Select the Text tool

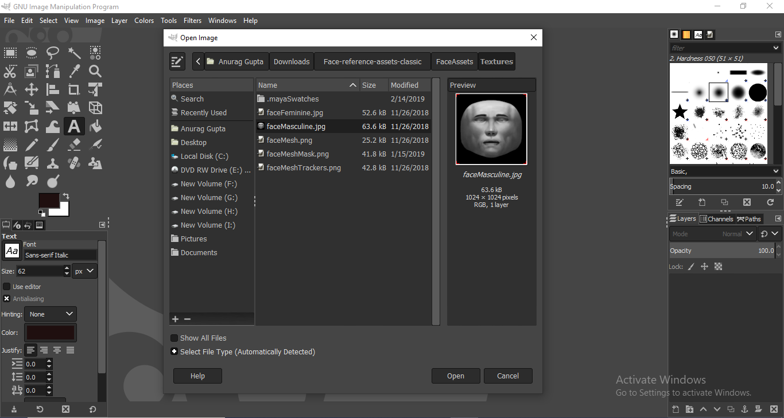tap(74, 126)
